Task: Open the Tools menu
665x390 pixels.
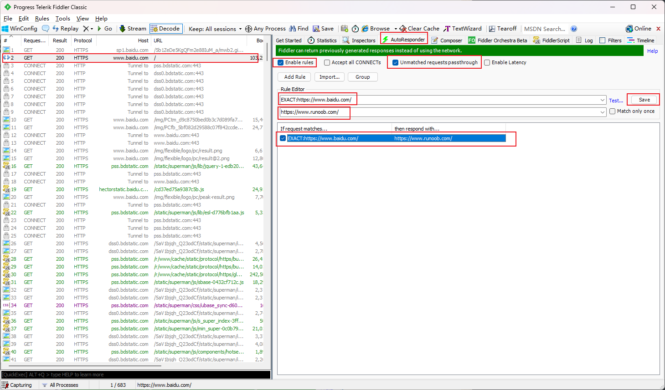Action: [63, 19]
